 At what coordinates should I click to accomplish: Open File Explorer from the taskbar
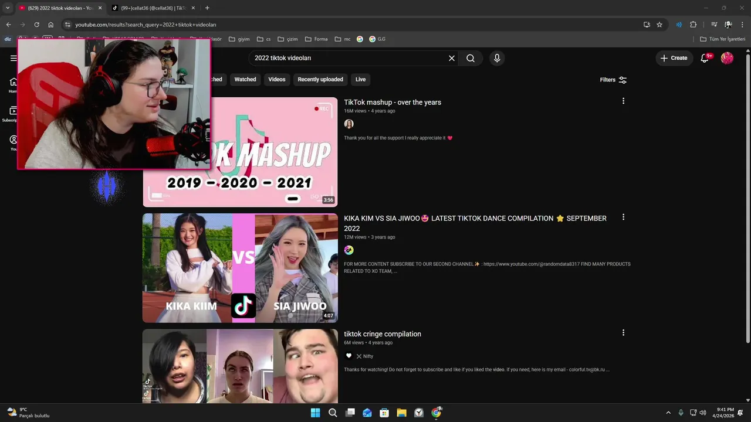pos(401,413)
